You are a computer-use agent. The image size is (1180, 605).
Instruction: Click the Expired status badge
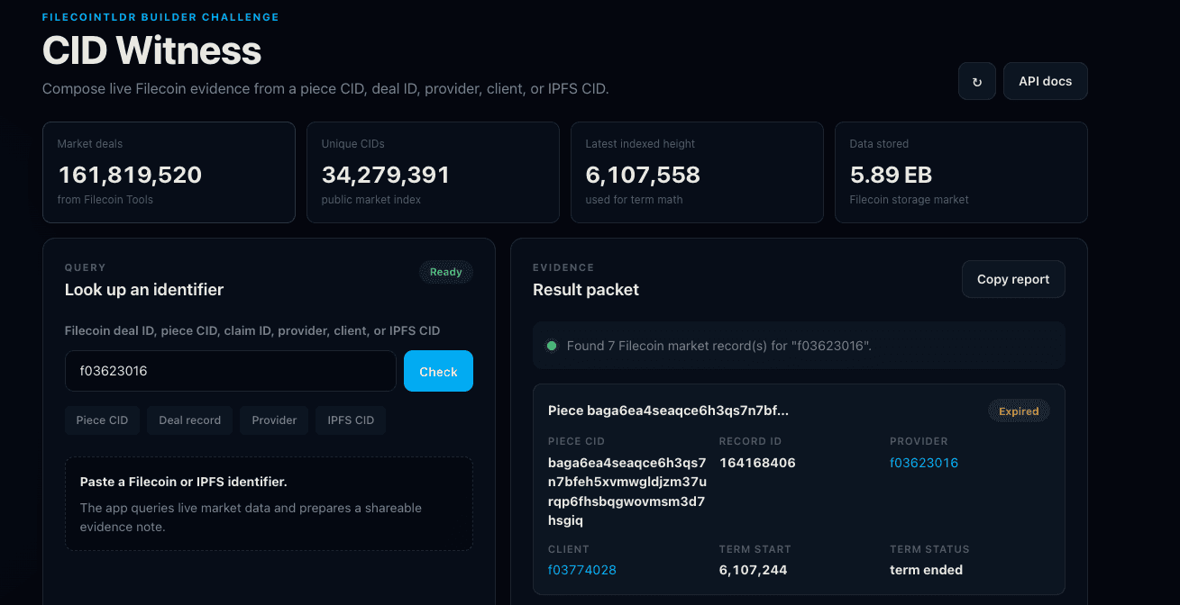point(1019,411)
